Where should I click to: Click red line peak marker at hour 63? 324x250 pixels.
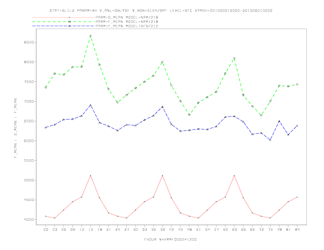pos(234,176)
